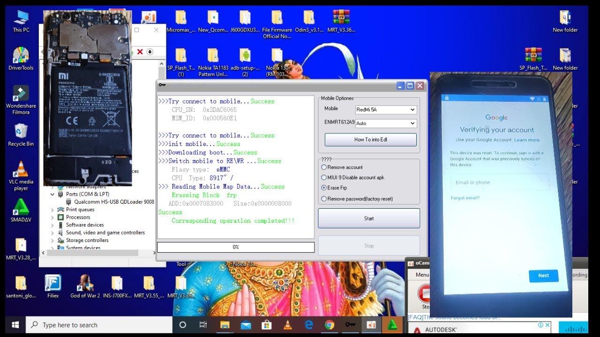Open INS-J700FX folder on desktop
The width and height of the screenshot is (600, 337).
pyautogui.click(x=117, y=287)
